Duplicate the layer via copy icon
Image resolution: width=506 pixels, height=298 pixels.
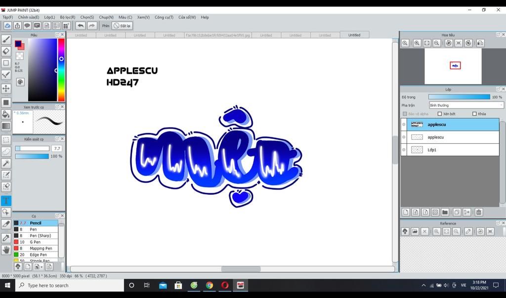pyautogui.click(x=457, y=212)
